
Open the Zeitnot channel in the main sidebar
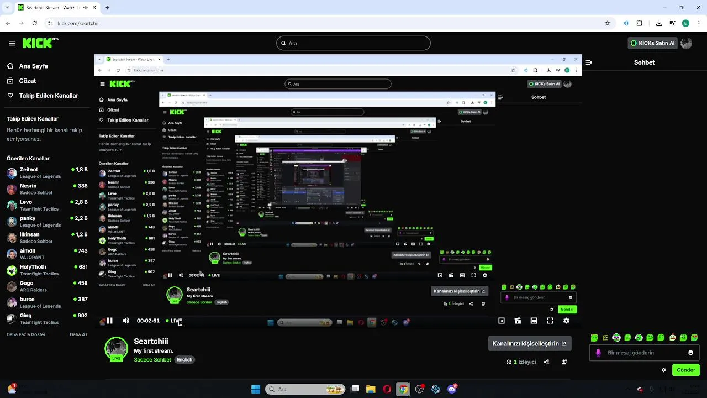coord(47,173)
